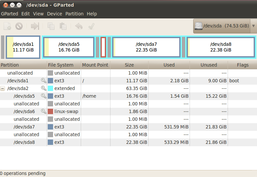Click the New partition toolbar icon

7,26
